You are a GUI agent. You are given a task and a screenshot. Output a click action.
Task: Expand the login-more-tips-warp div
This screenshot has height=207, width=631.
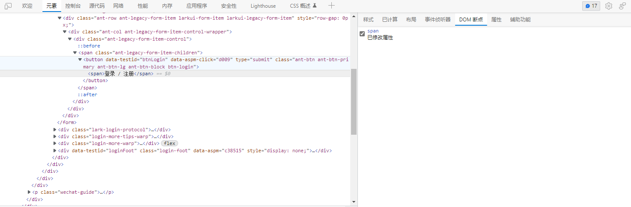click(55, 136)
